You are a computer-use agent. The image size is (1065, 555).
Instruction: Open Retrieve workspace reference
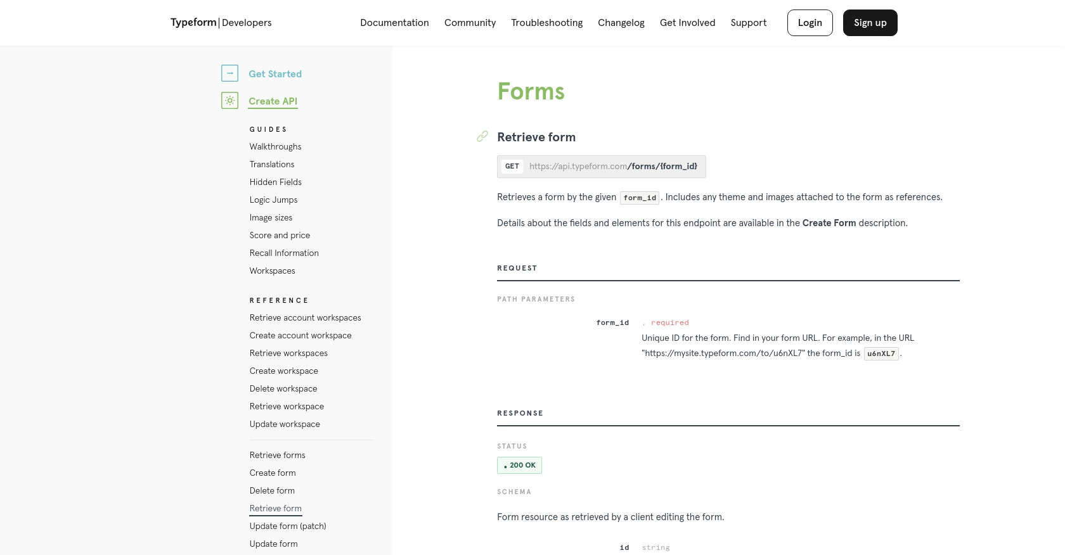(287, 406)
